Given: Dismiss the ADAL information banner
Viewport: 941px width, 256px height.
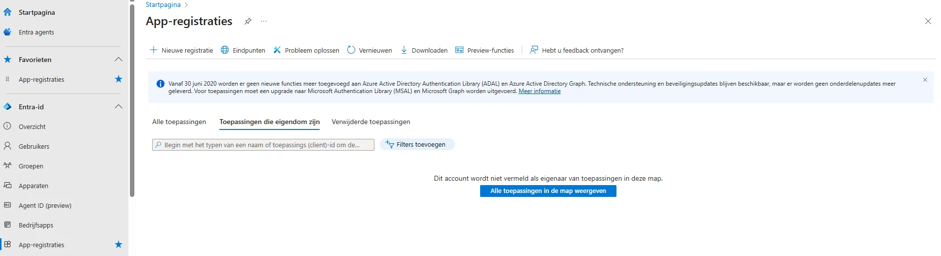Looking at the screenshot, I should (x=925, y=80).
